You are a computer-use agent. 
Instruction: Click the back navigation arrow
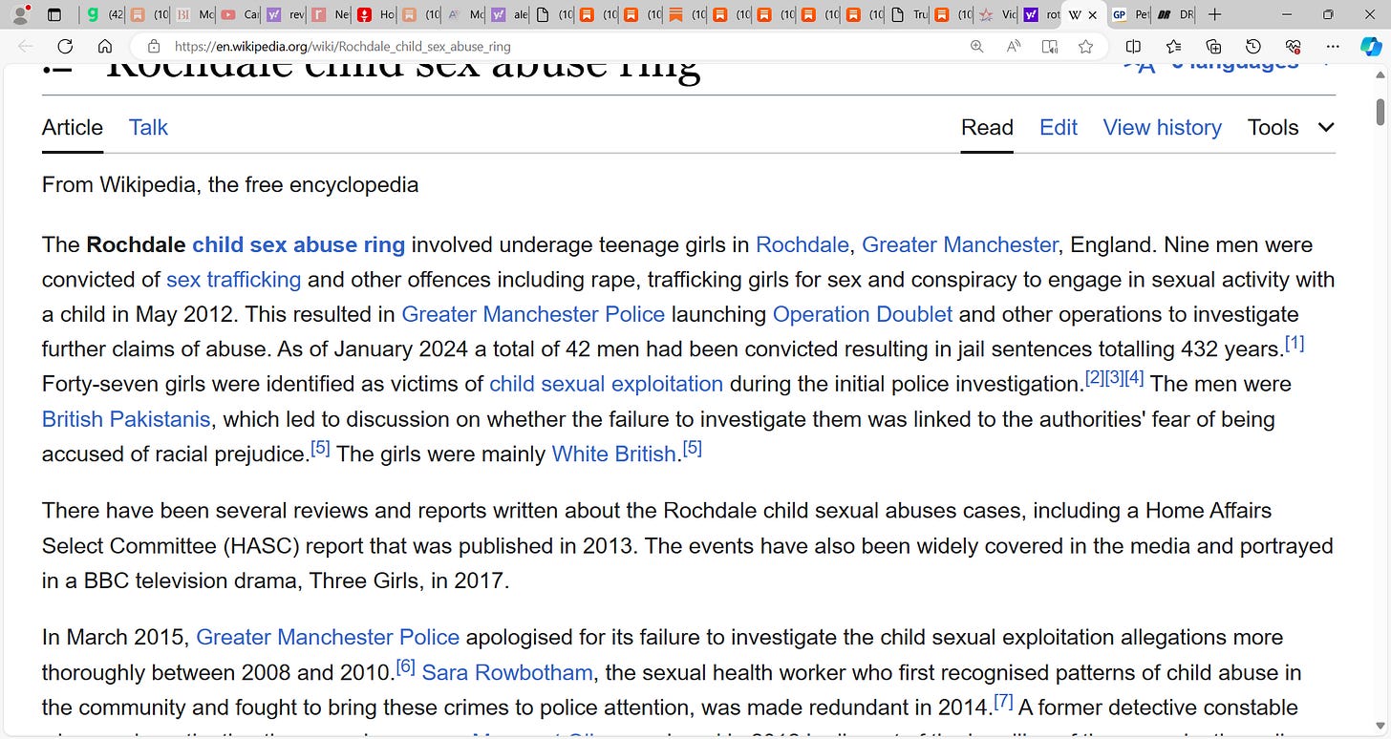[25, 46]
